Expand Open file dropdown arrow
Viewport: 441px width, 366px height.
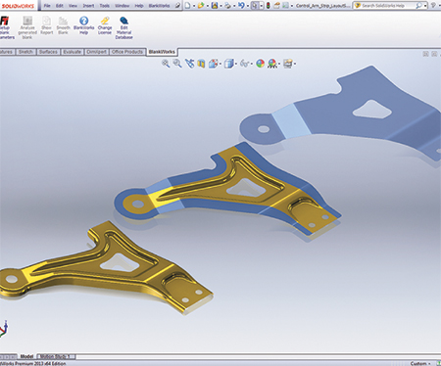click(207, 6)
